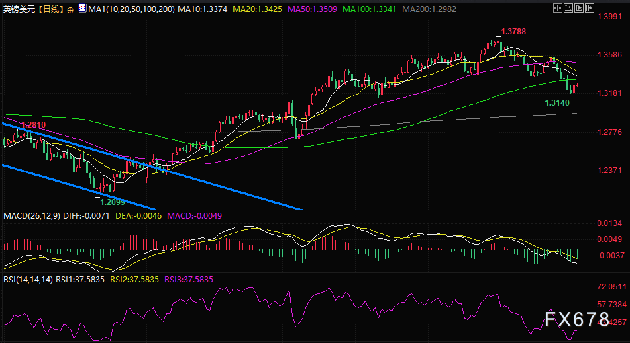Open the MACD(26,12,9) indicator settings
This screenshot has height=343, width=630.
[31, 216]
